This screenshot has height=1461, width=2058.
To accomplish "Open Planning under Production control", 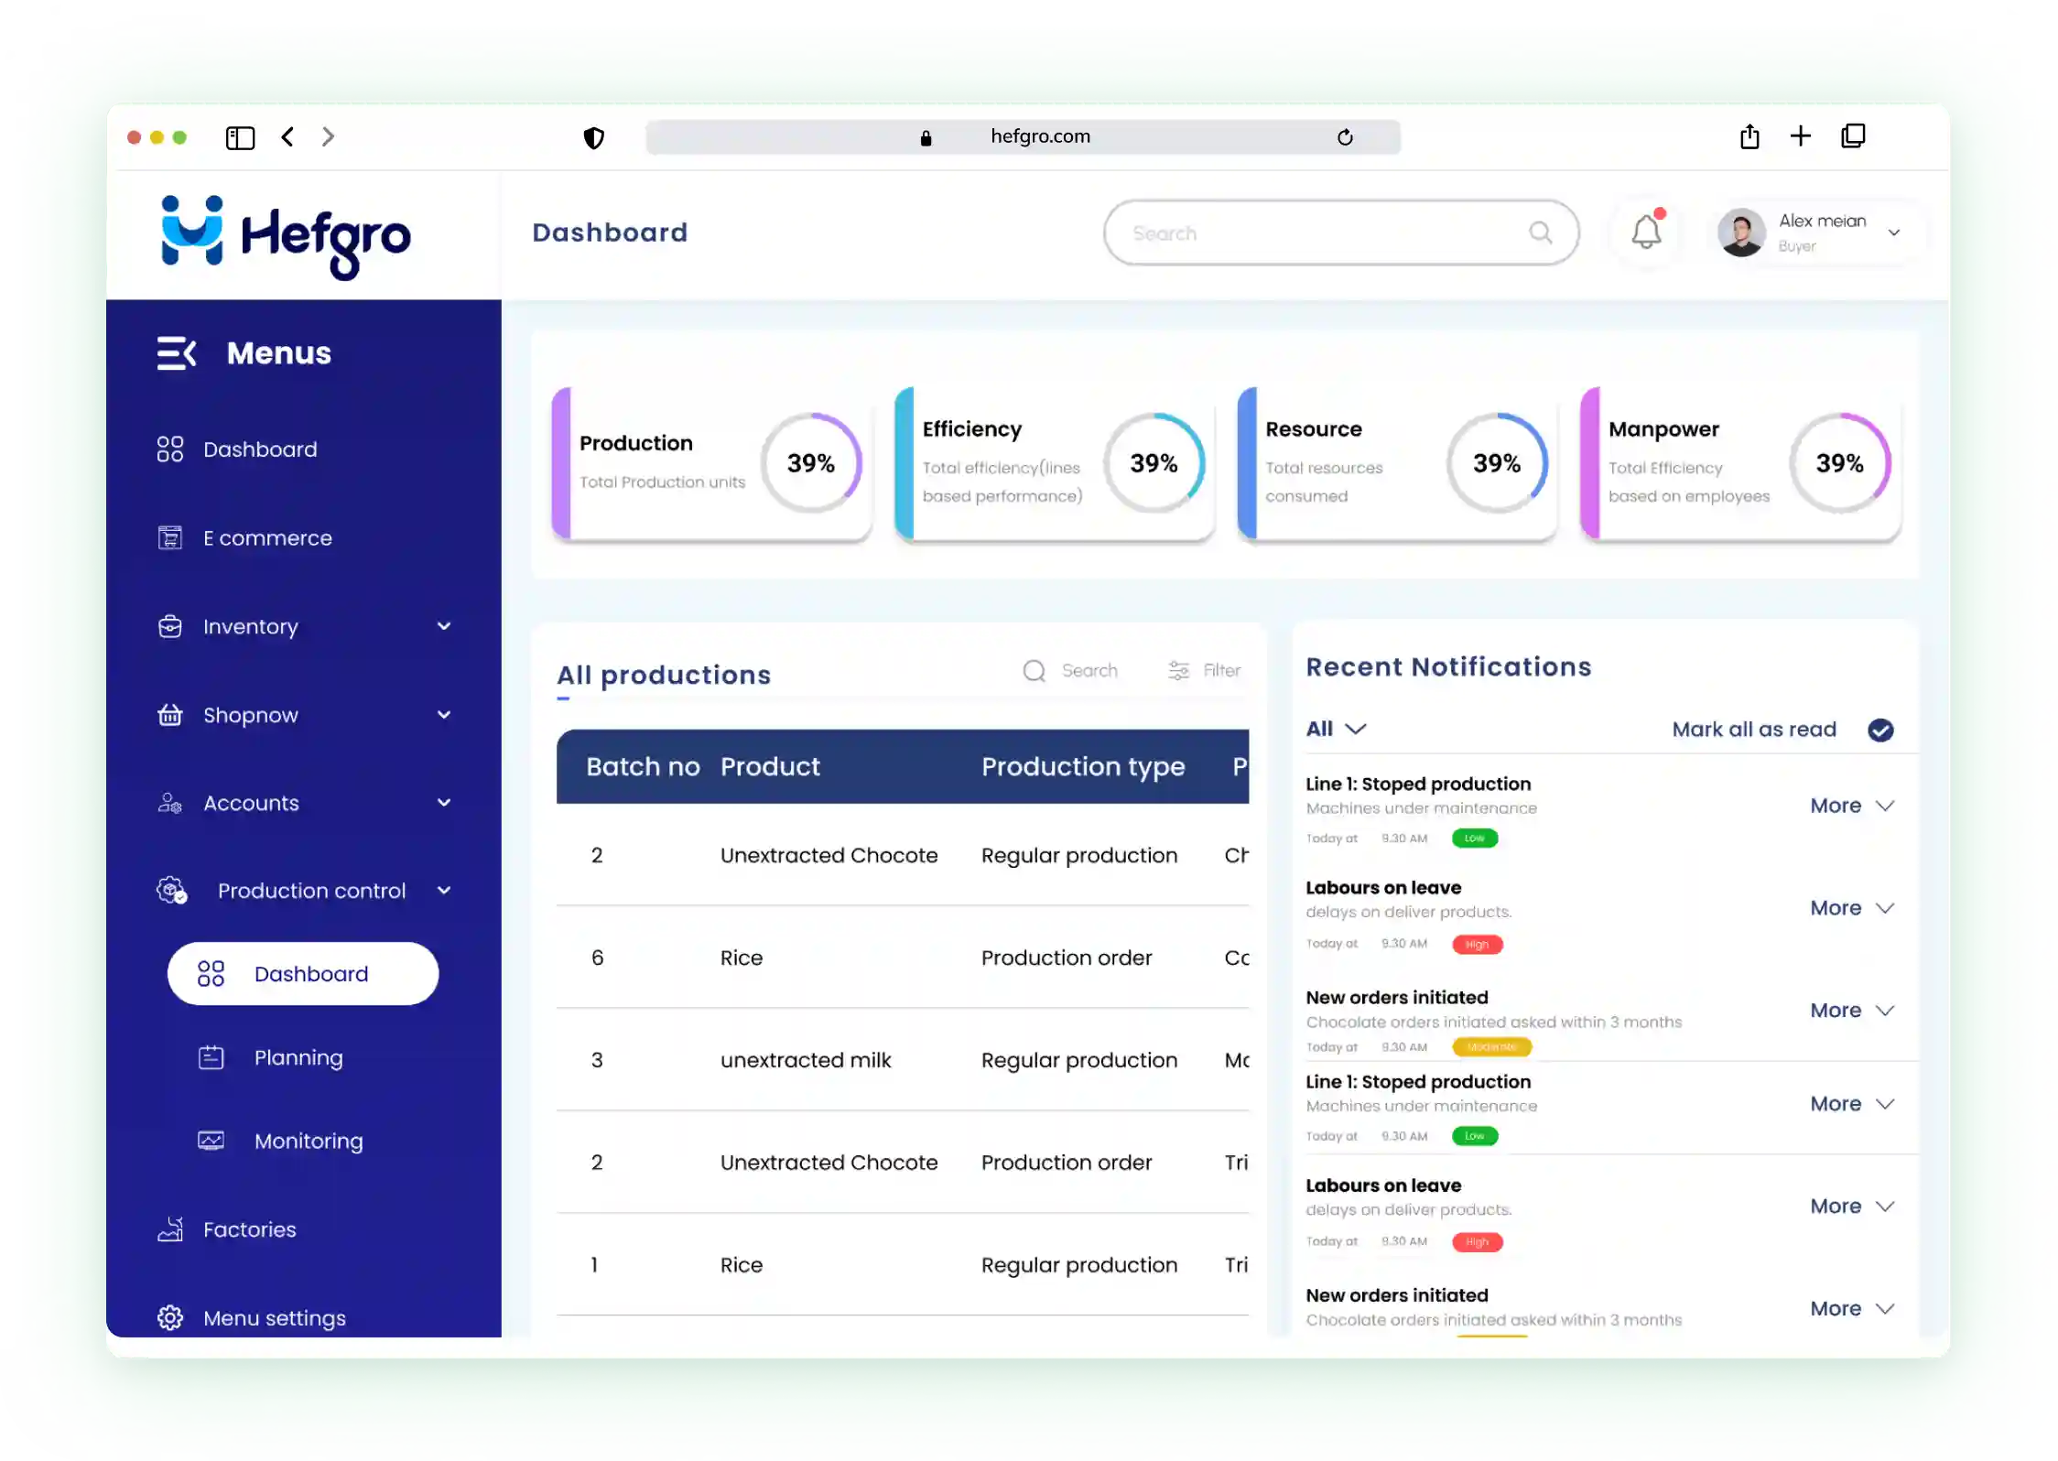I will 298,1057.
